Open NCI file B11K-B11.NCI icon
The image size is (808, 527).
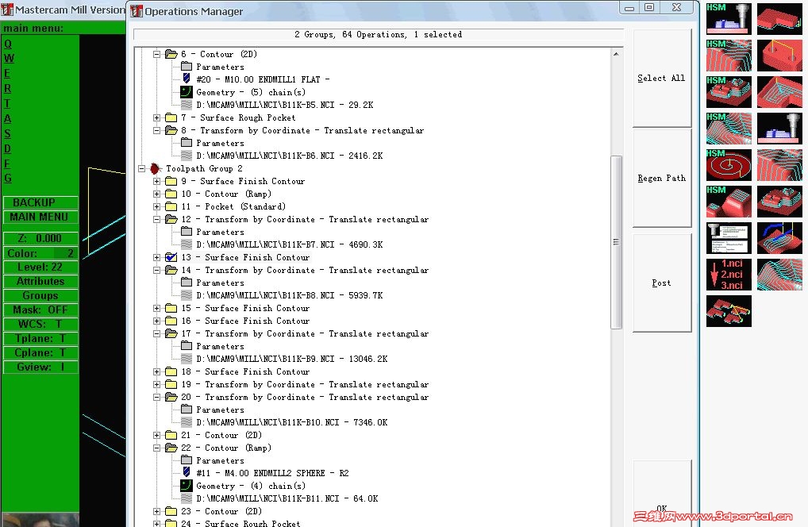point(187,498)
